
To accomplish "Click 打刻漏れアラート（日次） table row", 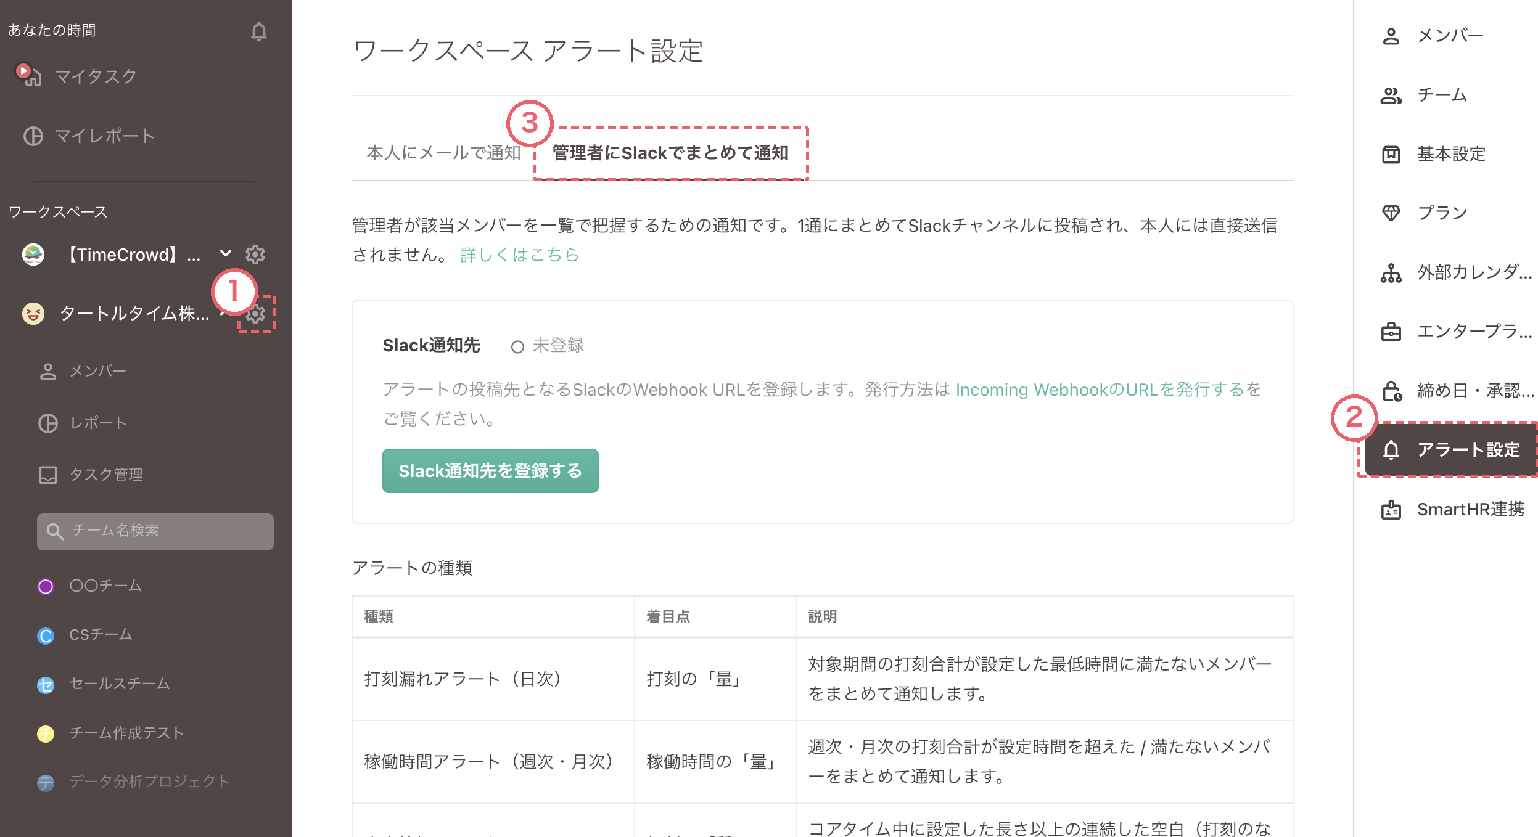I will pos(822,679).
